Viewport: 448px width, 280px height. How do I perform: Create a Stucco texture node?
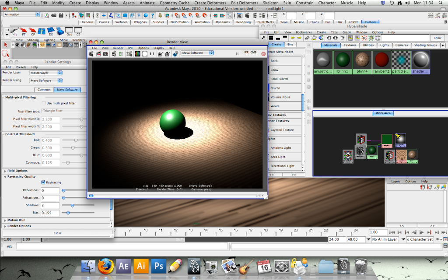pyautogui.click(x=275, y=88)
